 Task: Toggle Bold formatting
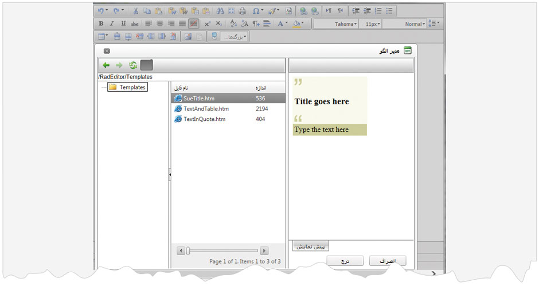101,23
